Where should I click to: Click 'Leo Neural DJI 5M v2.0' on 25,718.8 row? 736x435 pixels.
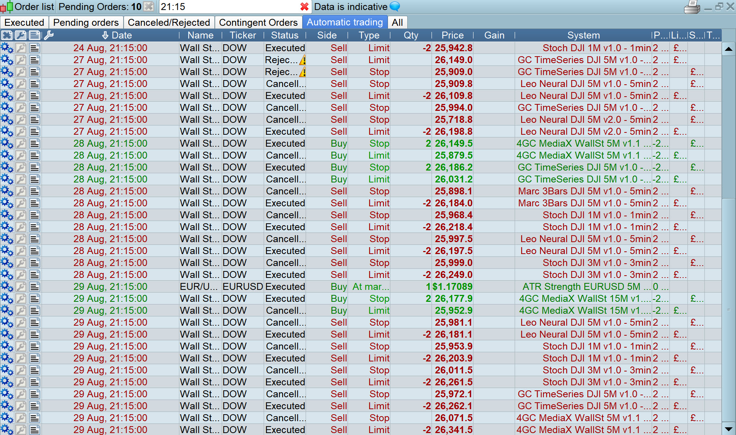584,120
